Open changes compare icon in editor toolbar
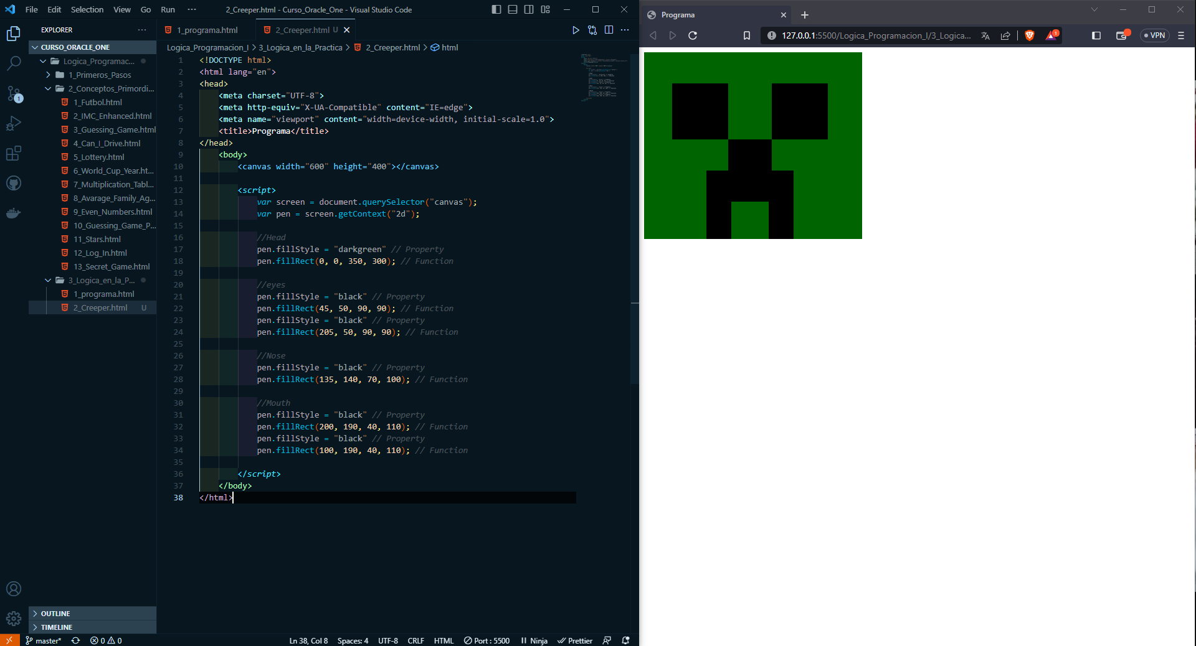The image size is (1196, 646). tap(592, 30)
